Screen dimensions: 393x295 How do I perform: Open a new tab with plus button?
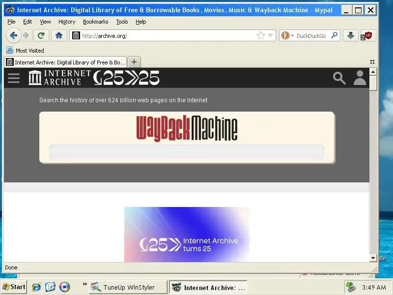click(x=134, y=62)
